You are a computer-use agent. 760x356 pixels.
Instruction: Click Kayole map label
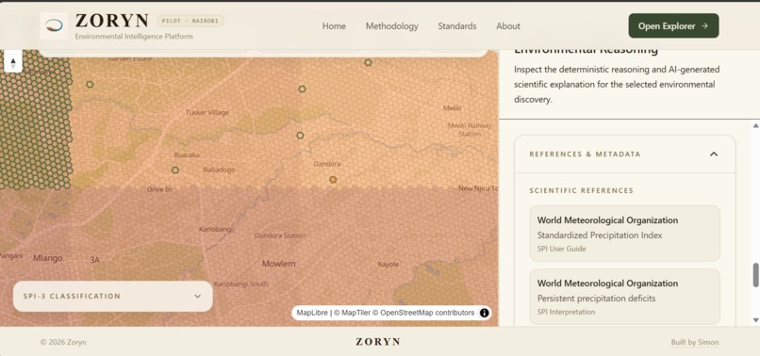pyautogui.click(x=388, y=265)
